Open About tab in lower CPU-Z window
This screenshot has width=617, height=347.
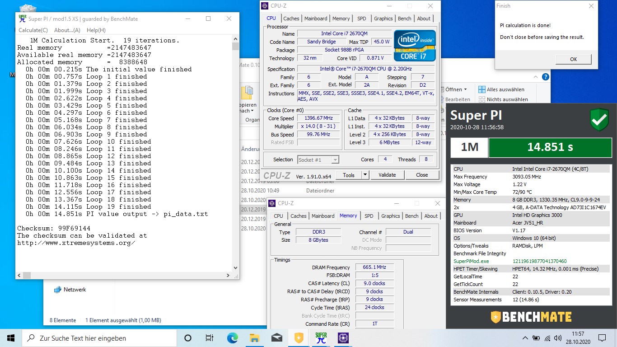pyautogui.click(x=431, y=216)
